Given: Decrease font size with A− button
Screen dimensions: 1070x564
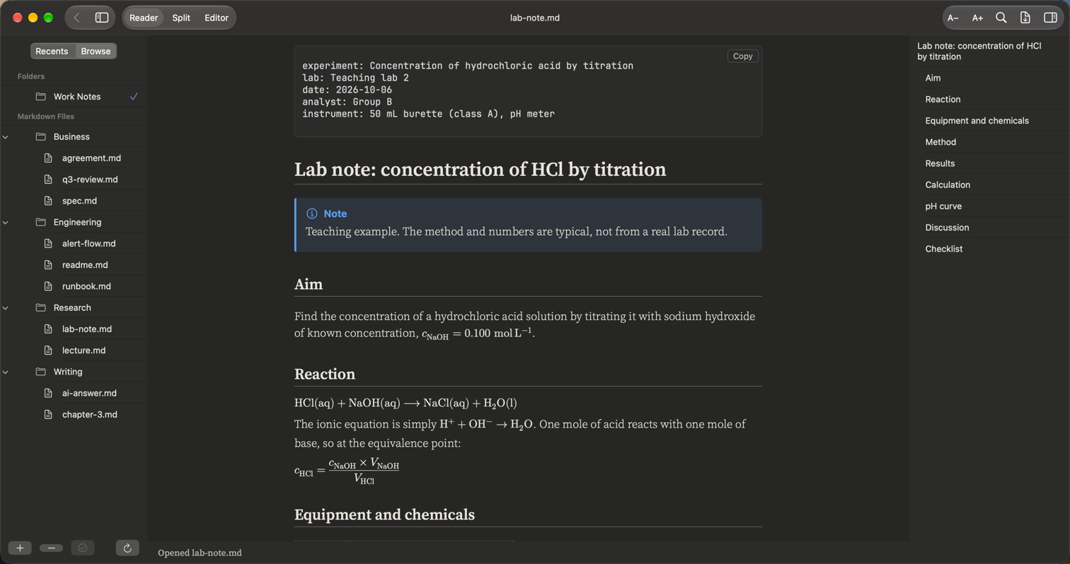Looking at the screenshot, I should [x=953, y=18].
